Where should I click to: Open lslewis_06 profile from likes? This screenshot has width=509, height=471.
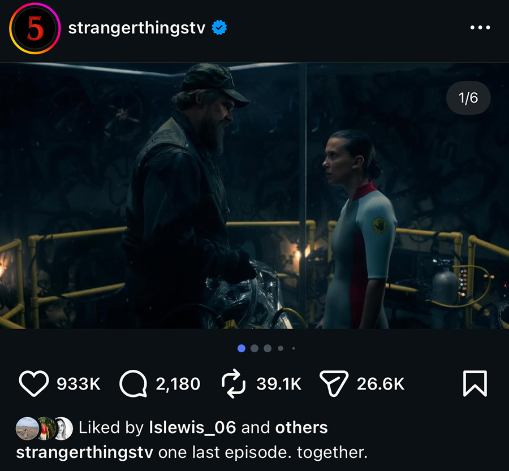click(192, 427)
